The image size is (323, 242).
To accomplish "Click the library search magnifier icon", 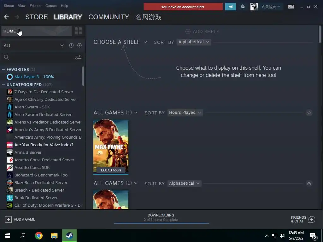I will (7, 57).
